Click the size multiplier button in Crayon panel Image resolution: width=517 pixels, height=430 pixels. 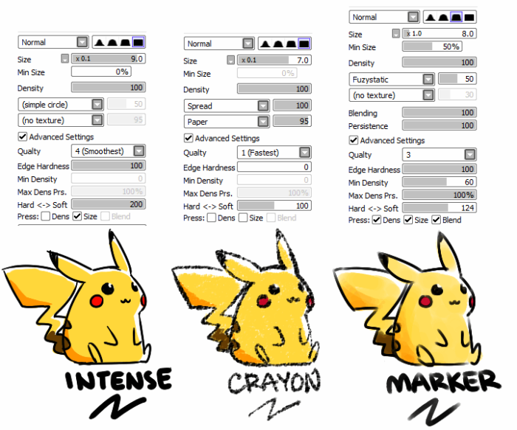[x=230, y=60]
